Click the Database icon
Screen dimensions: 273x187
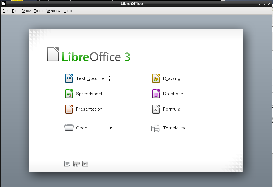click(x=156, y=94)
